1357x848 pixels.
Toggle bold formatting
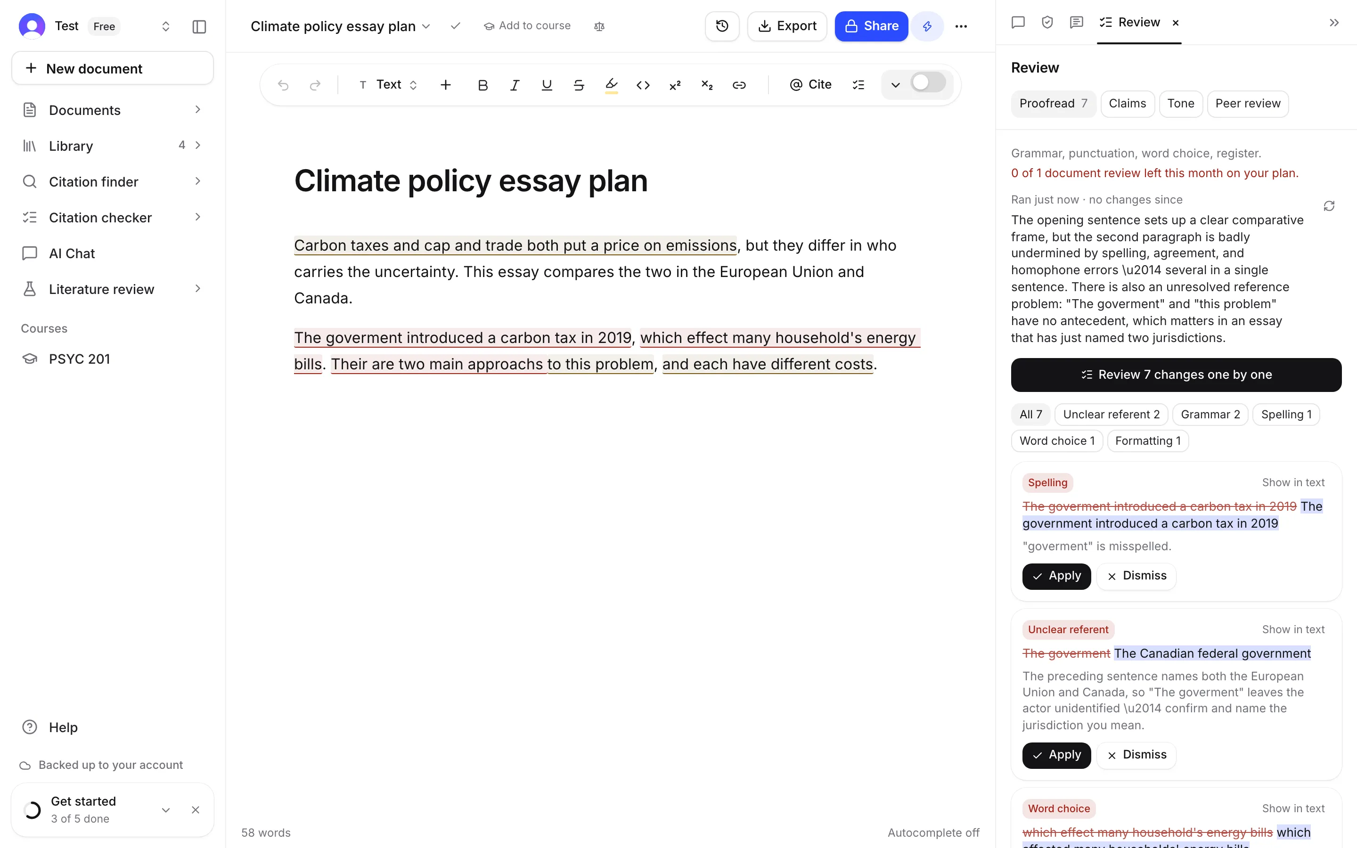click(482, 85)
